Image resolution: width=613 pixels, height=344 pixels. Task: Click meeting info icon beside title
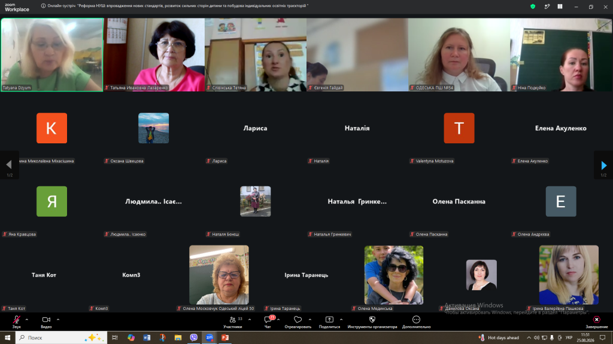pyautogui.click(x=43, y=6)
